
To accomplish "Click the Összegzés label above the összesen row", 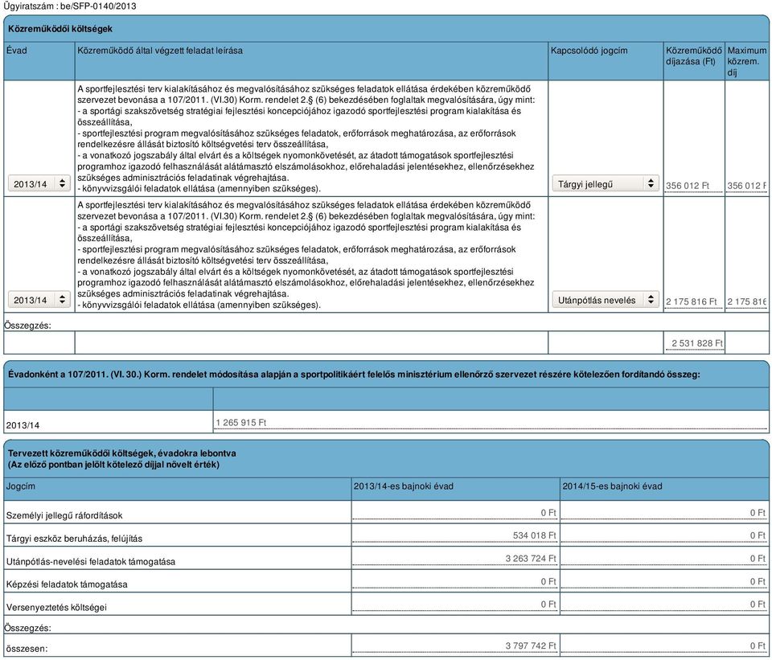I will coord(27,628).
